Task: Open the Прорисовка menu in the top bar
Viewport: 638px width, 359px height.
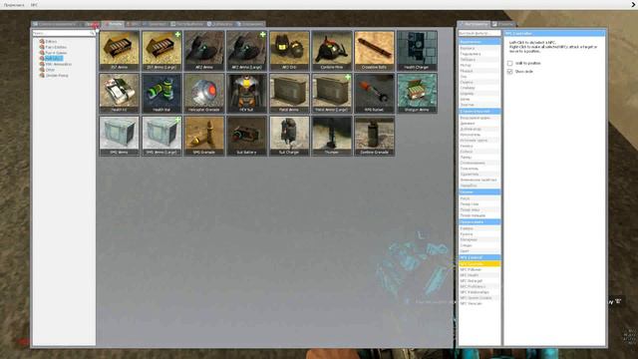Action: click(x=14, y=5)
